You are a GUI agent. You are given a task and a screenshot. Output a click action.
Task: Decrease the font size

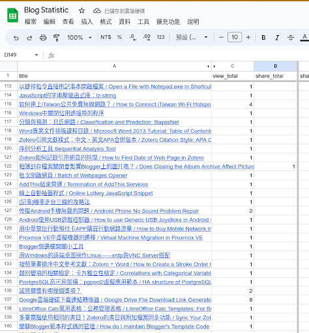[221, 38]
